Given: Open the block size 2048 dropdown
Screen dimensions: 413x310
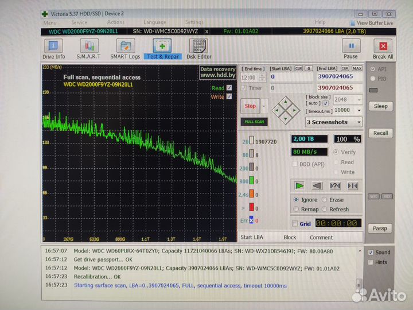Looking at the screenshot, I should (359, 100).
